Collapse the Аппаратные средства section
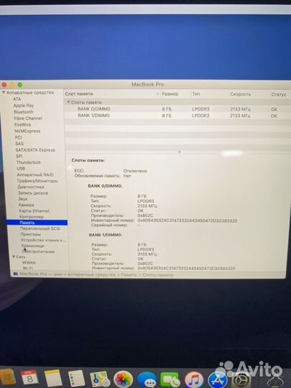The height and width of the screenshot is (388, 291). (x=4, y=92)
